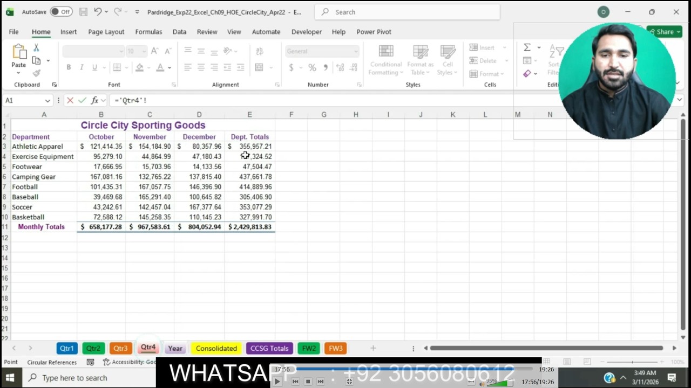Open the text Orientation tool
691x388 pixels.
coord(228,51)
